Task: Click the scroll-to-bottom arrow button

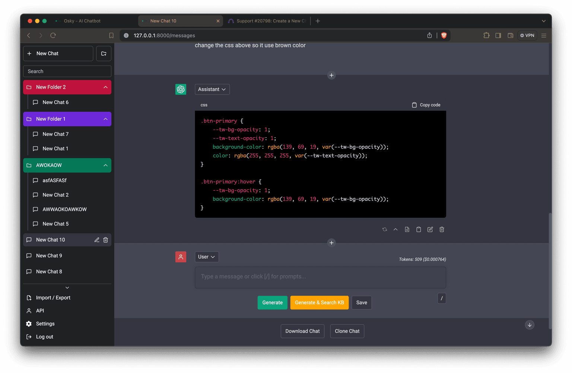Action: click(530, 325)
